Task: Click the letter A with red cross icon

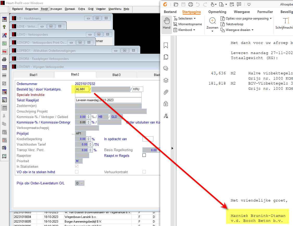Action: pos(4,35)
